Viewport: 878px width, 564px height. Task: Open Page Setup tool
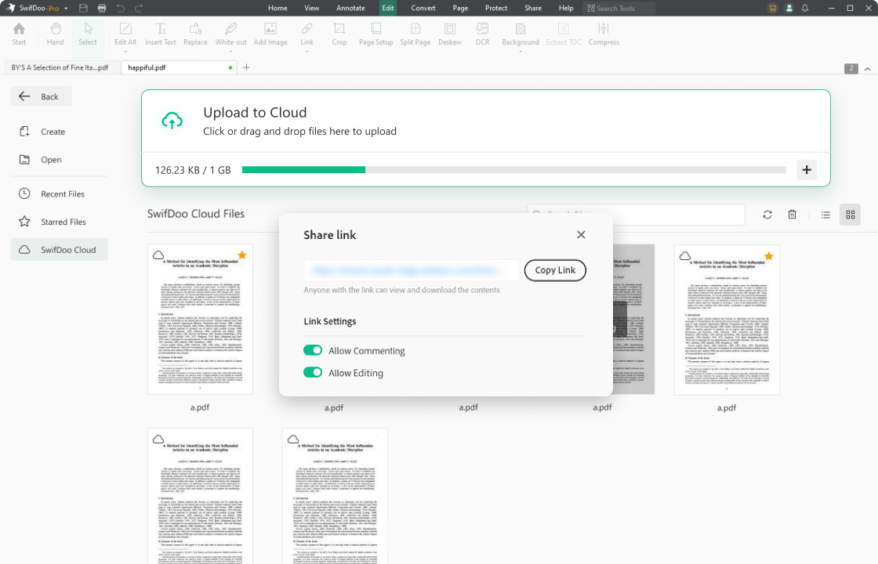point(376,34)
